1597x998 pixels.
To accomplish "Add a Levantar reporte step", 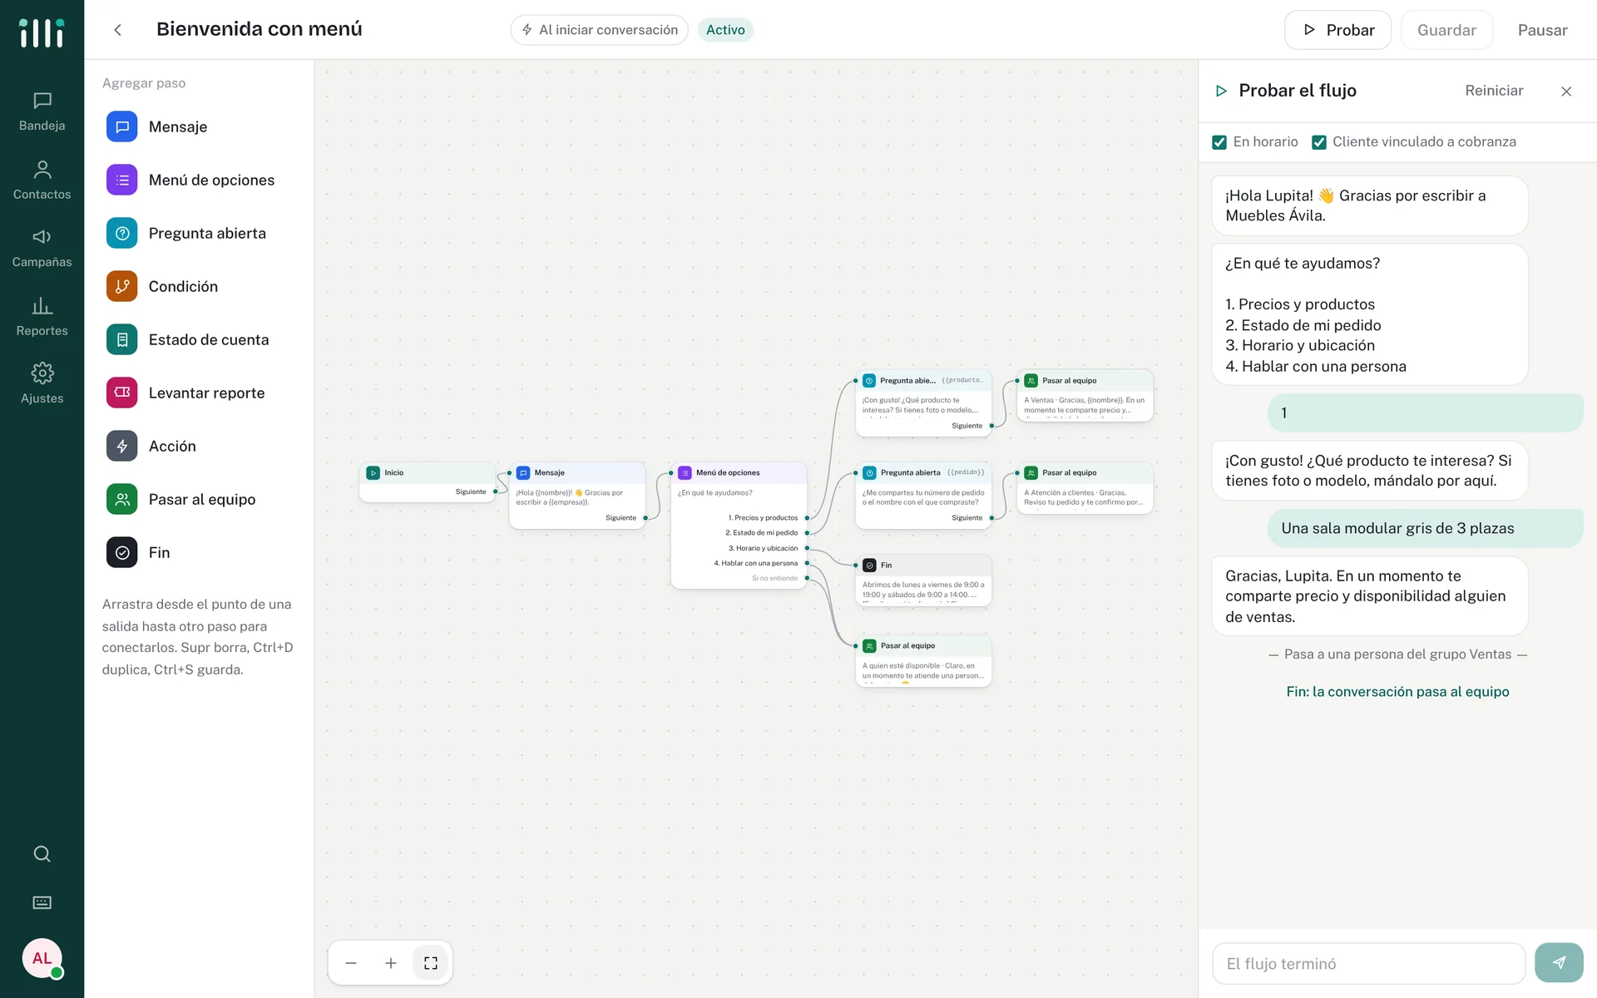I will click(x=200, y=393).
